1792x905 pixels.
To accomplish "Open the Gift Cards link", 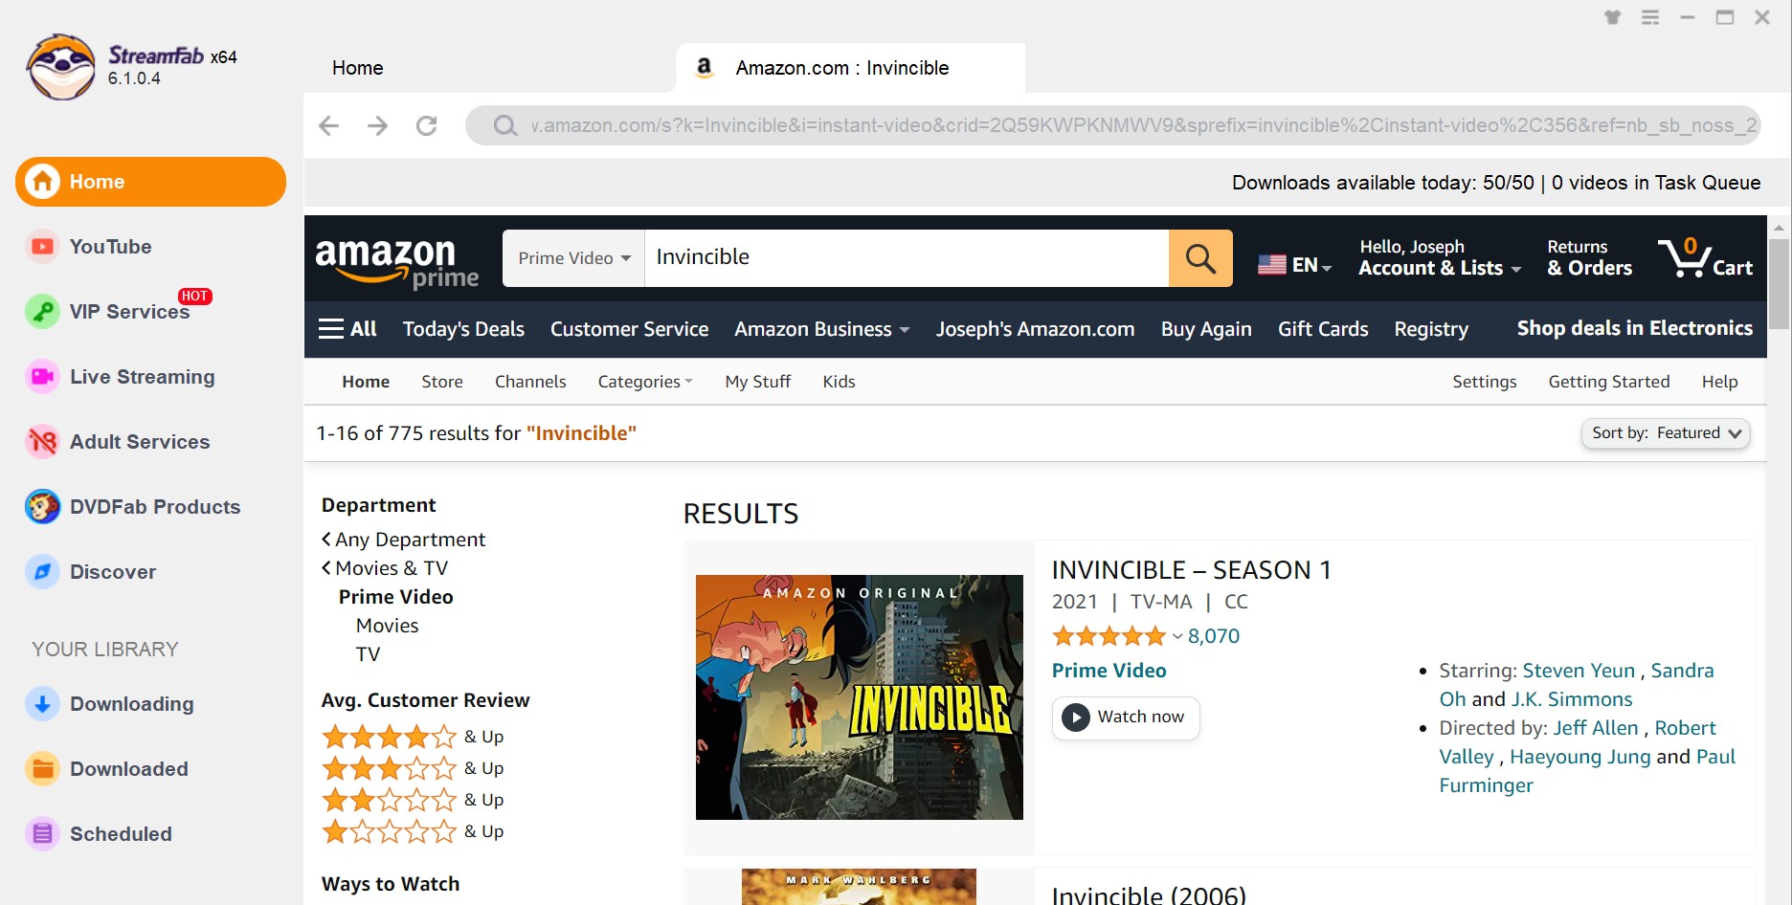I will click(x=1323, y=329).
